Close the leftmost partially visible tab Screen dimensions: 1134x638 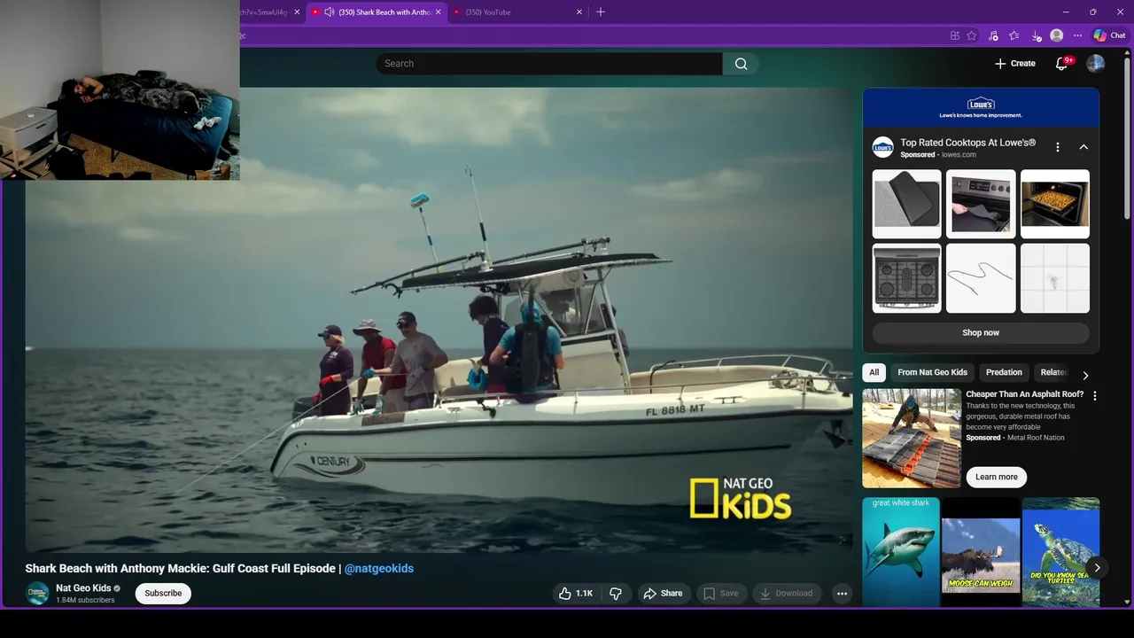(297, 12)
